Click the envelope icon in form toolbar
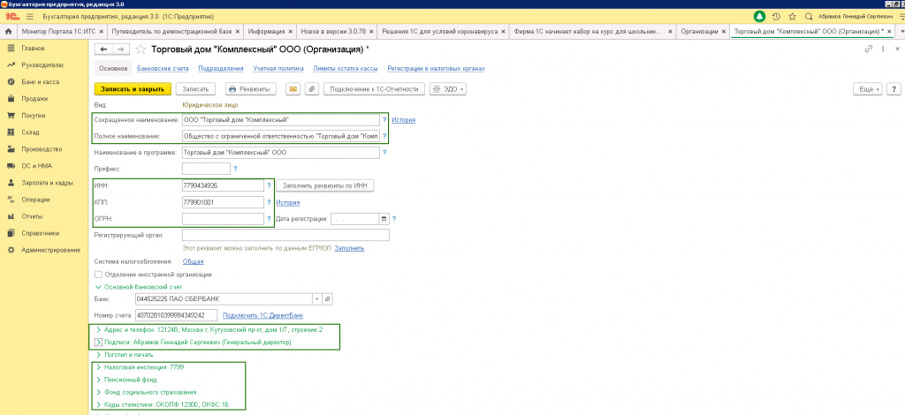 point(293,88)
